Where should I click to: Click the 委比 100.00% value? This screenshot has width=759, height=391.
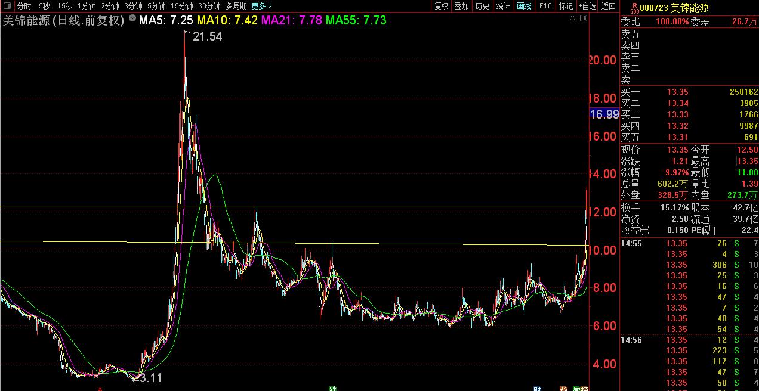click(672, 21)
